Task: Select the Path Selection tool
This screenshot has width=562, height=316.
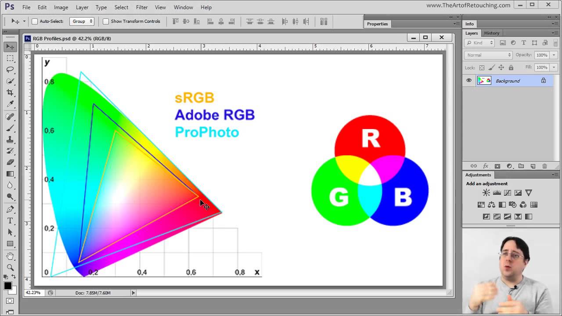Action: pyautogui.click(x=10, y=232)
